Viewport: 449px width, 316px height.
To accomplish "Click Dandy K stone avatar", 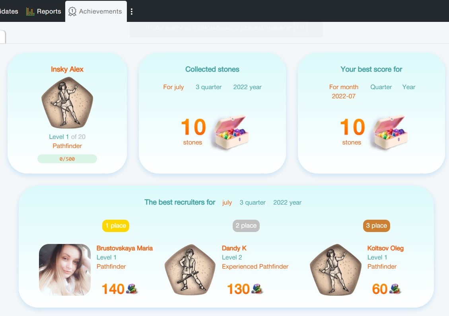I will coord(190,269).
